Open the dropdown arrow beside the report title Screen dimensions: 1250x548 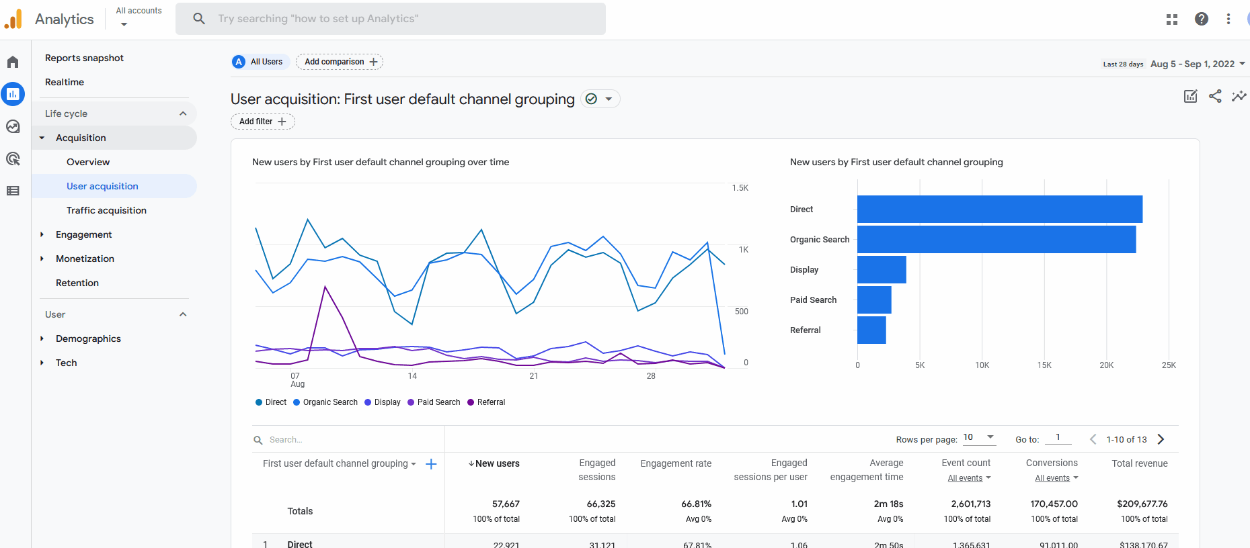609,99
